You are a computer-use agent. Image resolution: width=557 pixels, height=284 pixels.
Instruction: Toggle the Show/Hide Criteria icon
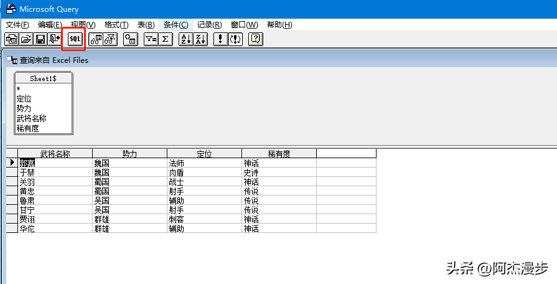(110, 39)
